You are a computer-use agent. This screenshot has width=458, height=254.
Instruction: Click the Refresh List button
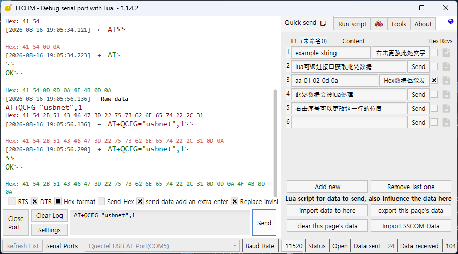23,246
